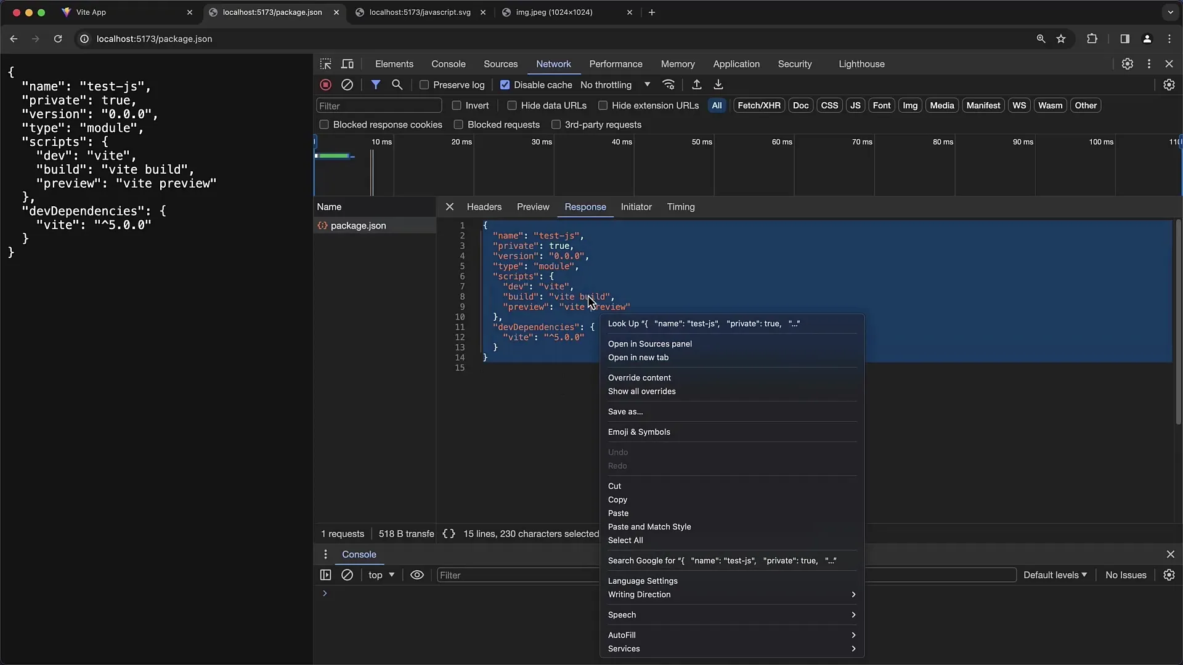Click the Export HAR file icon
1183x665 pixels.
pos(717,84)
